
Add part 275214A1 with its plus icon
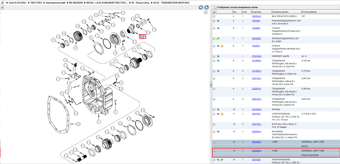(x=214, y=78)
